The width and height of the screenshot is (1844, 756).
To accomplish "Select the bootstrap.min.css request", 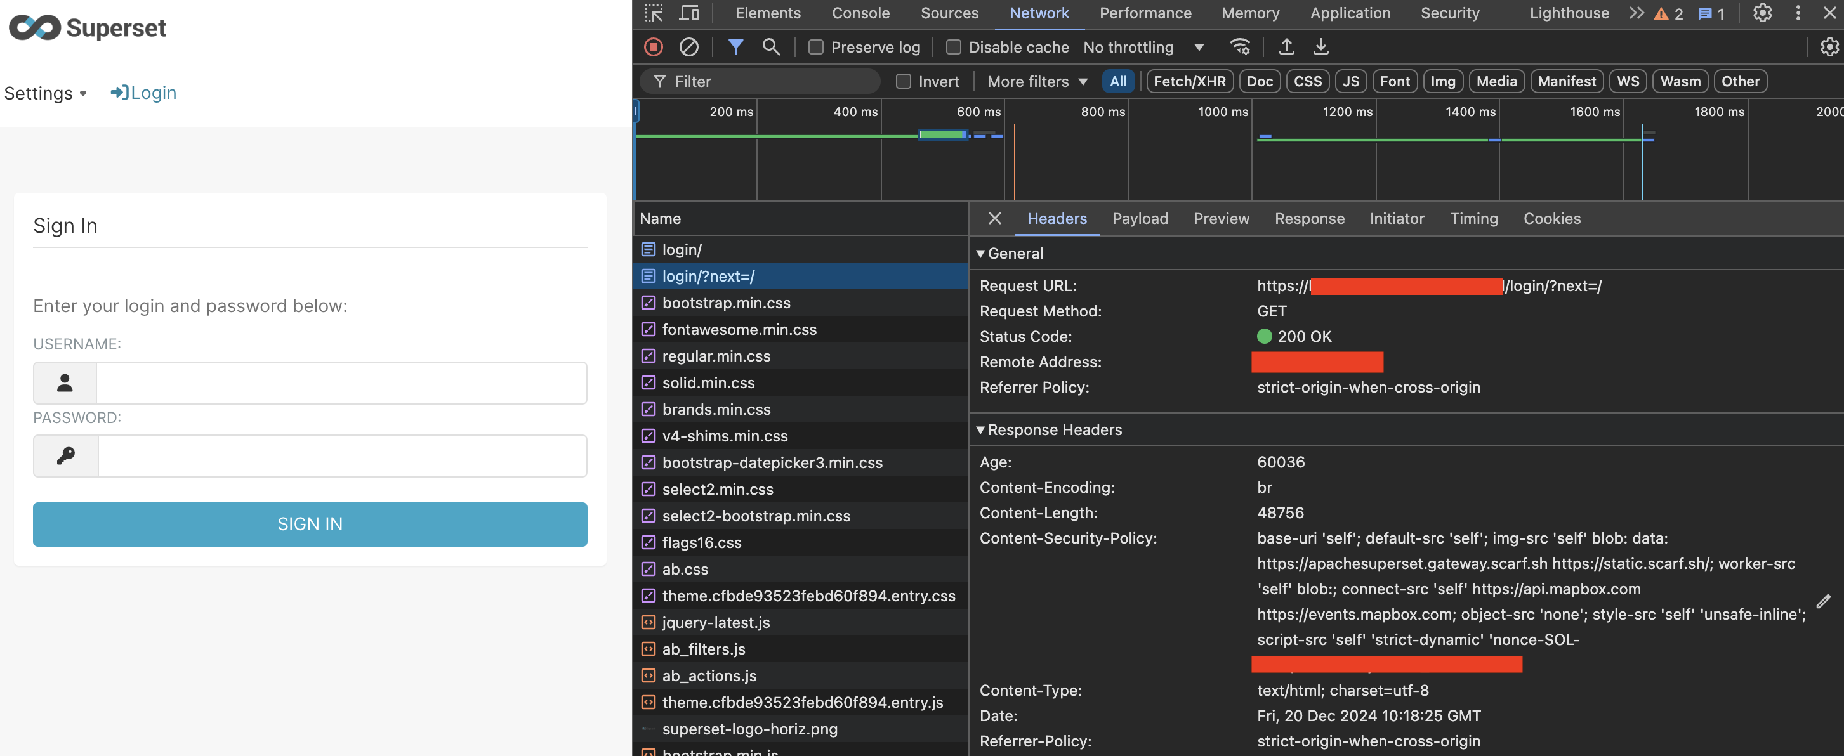I will click(x=800, y=303).
